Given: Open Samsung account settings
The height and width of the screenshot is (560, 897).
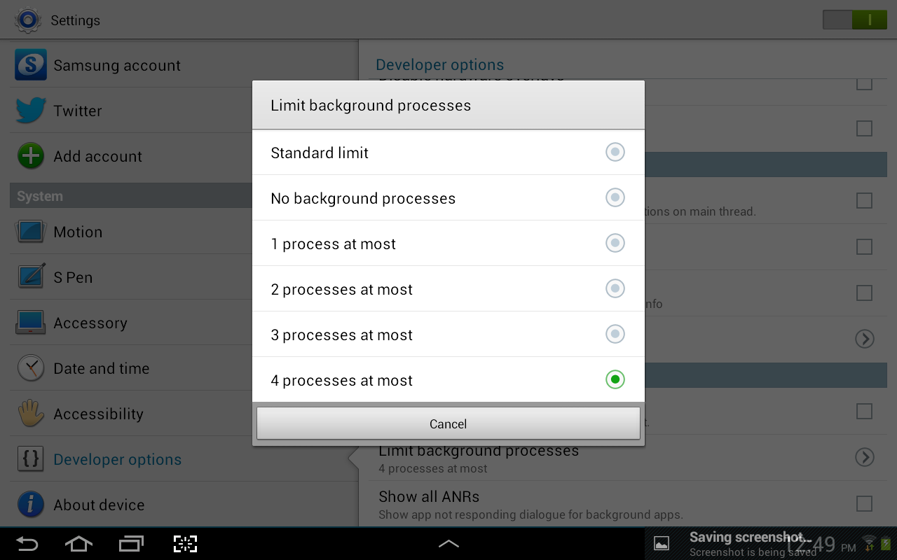Looking at the screenshot, I should tap(117, 65).
